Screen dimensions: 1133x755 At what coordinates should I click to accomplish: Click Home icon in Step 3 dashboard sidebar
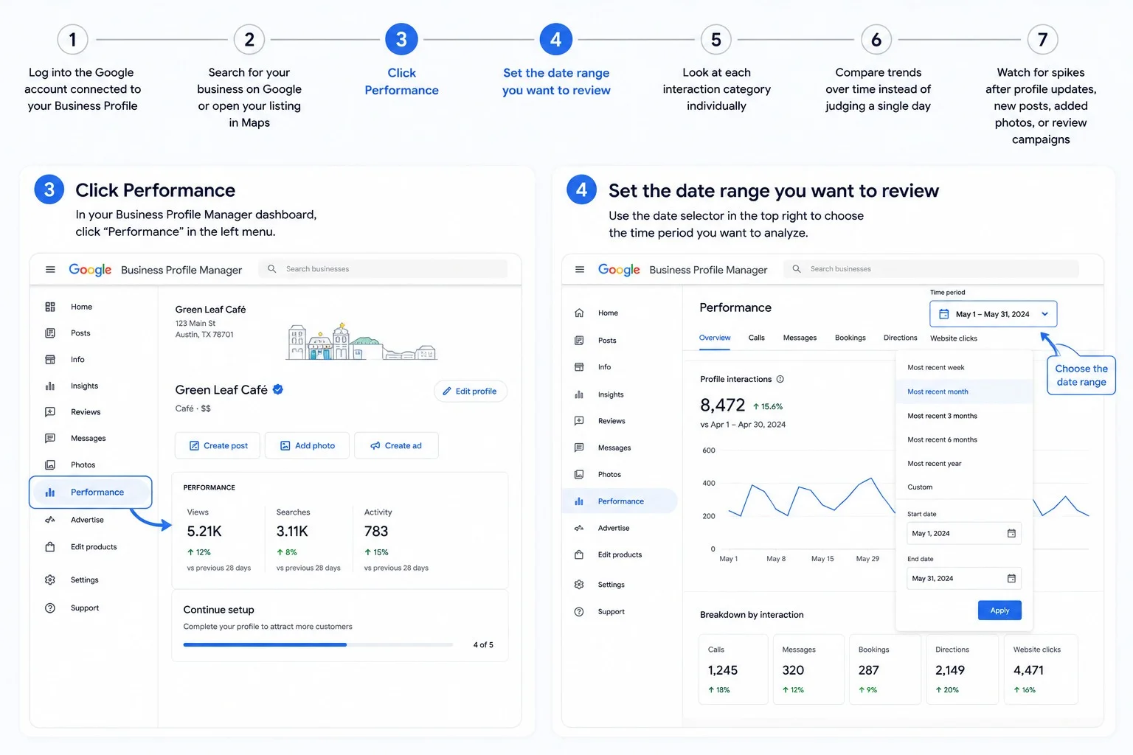click(50, 307)
